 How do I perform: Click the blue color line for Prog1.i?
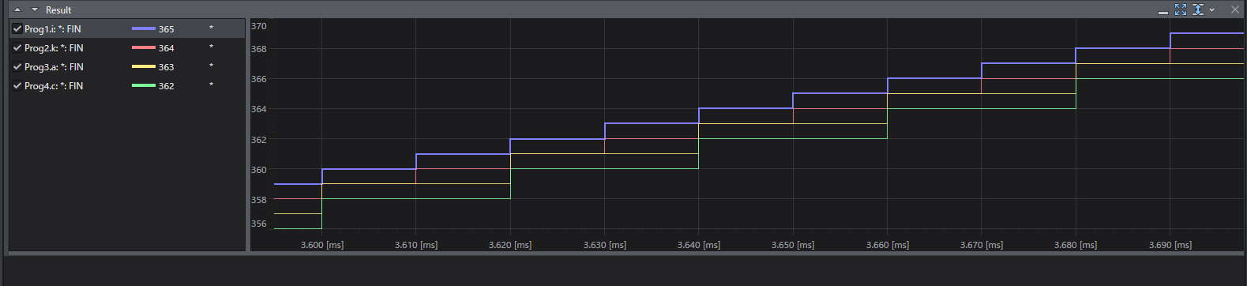(x=143, y=28)
